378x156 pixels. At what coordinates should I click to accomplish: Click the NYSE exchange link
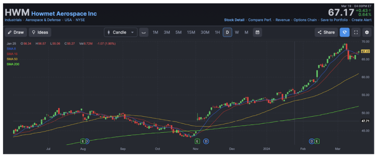[x=80, y=20]
